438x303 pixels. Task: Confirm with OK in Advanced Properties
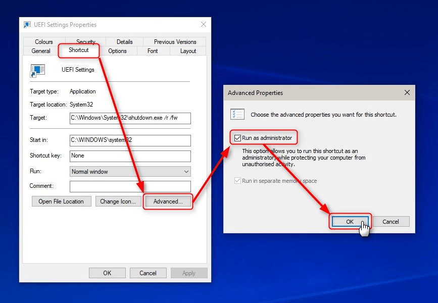[350, 221]
